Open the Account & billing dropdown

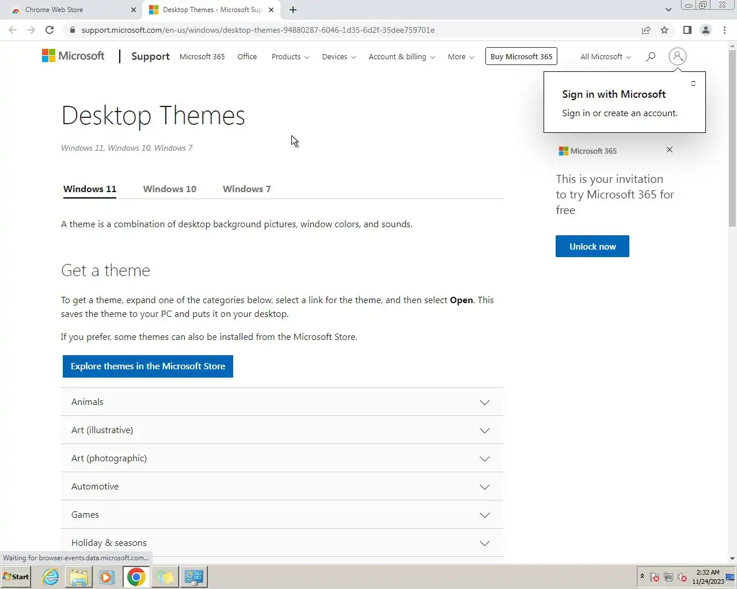[402, 56]
